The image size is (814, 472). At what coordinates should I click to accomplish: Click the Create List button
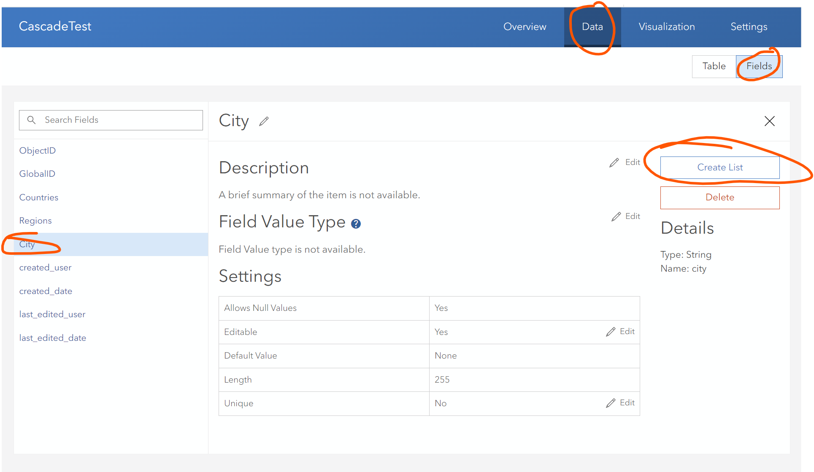[719, 167]
